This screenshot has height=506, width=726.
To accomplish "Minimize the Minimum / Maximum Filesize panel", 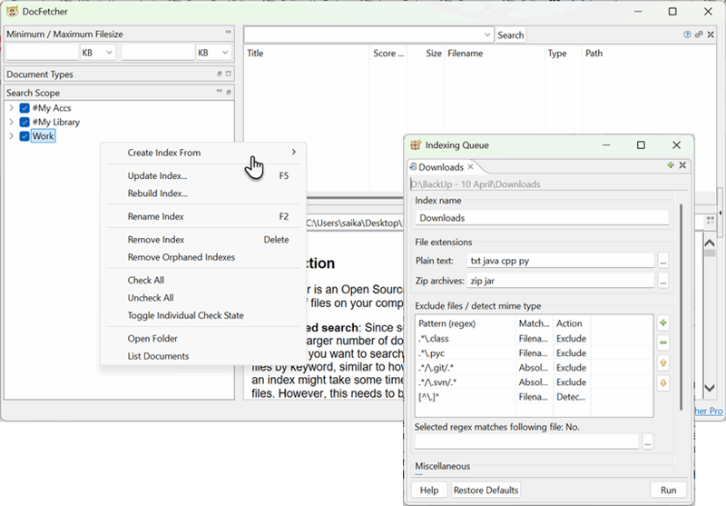I will pos(229,32).
